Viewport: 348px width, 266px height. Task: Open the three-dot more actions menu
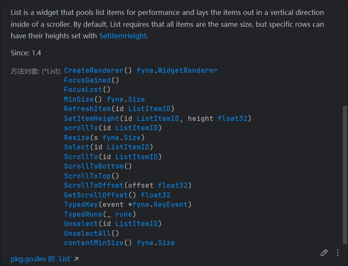(x=338, y=253)
